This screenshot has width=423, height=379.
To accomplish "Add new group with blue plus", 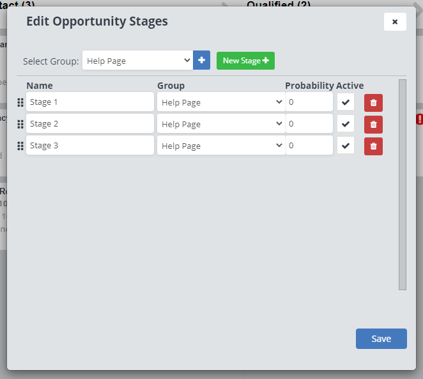I will [201, 60].
